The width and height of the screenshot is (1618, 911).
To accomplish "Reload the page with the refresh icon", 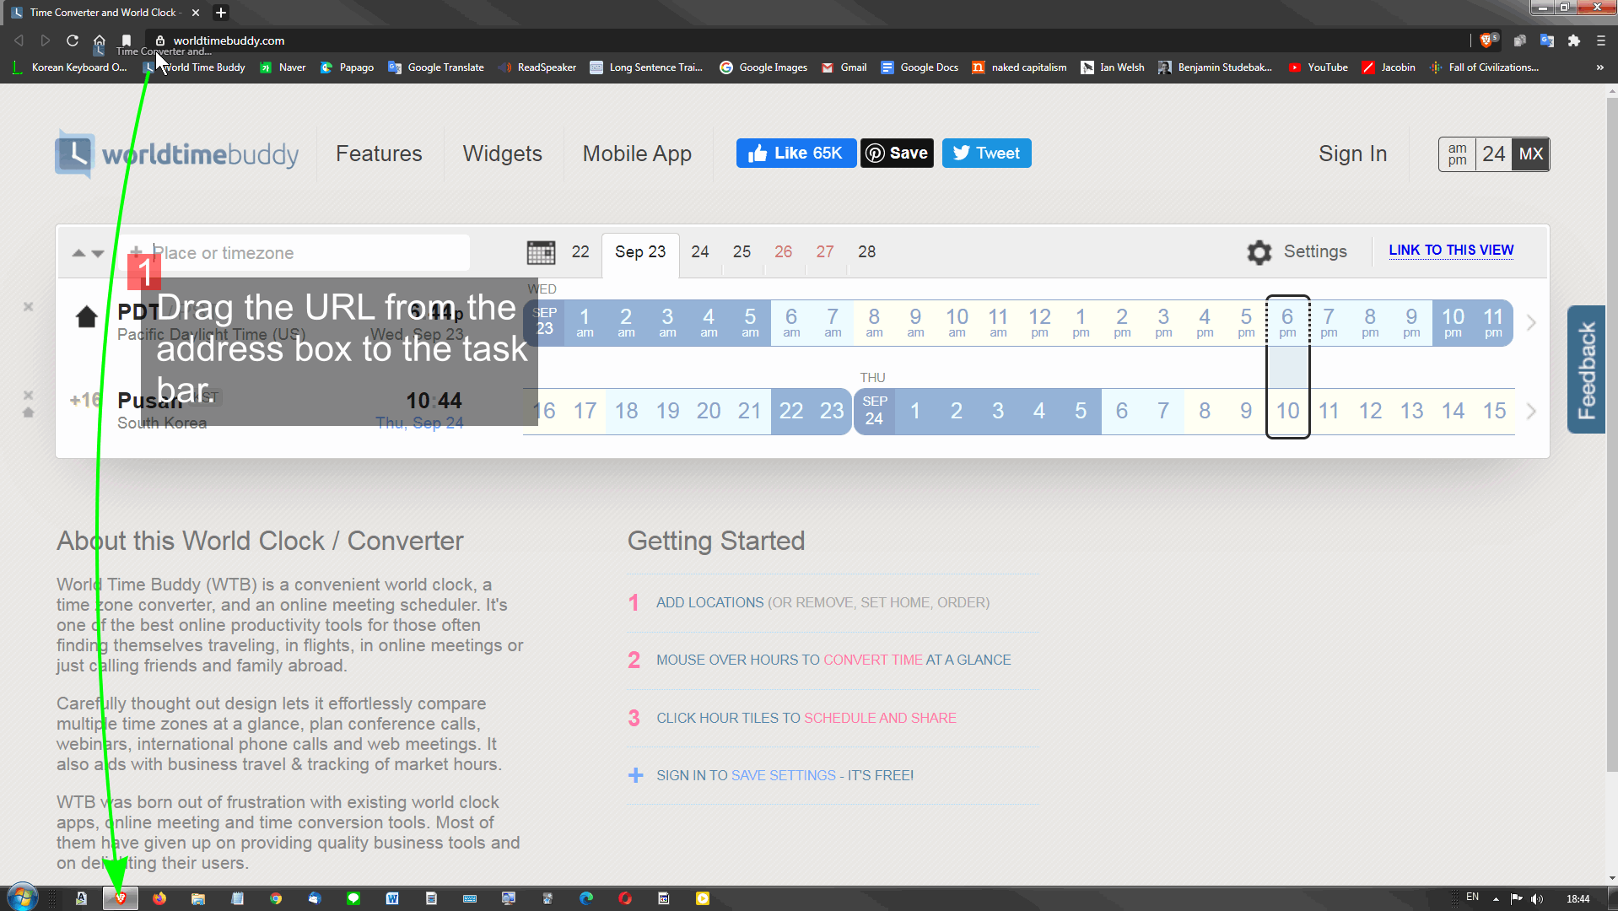I will click(73, 40).
